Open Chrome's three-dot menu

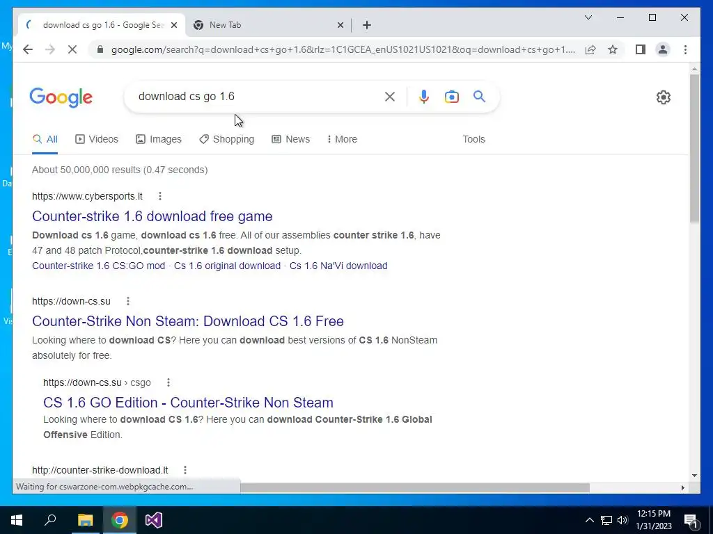coord(685,49)
